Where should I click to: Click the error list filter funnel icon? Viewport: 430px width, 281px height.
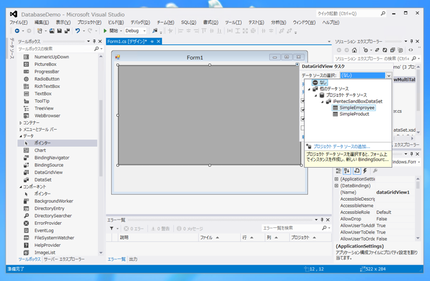pos(112,228)
